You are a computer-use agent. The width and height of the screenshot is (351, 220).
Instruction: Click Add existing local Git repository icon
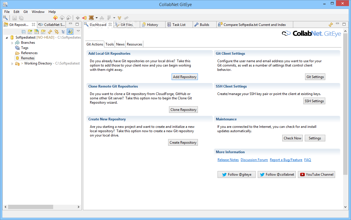[30, 32]
